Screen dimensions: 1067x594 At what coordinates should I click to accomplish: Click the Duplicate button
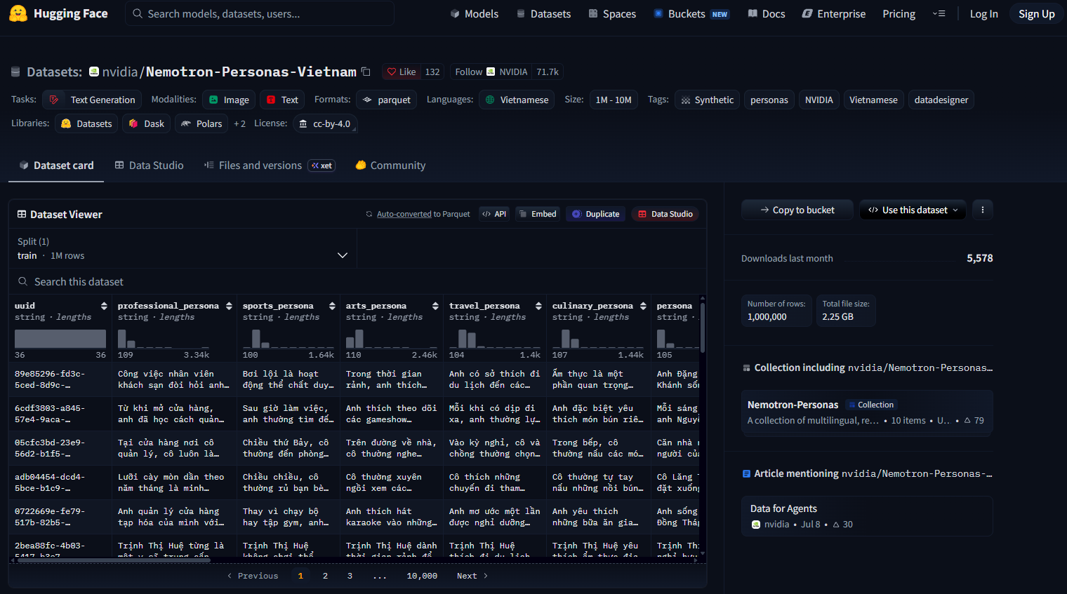point(595,214)
